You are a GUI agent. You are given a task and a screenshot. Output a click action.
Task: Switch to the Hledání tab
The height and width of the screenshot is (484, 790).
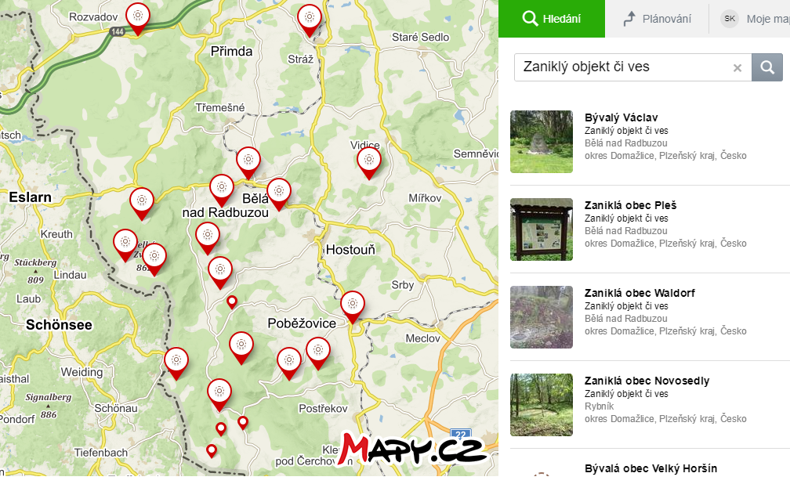pyautogui.click(x=552, y=19)
